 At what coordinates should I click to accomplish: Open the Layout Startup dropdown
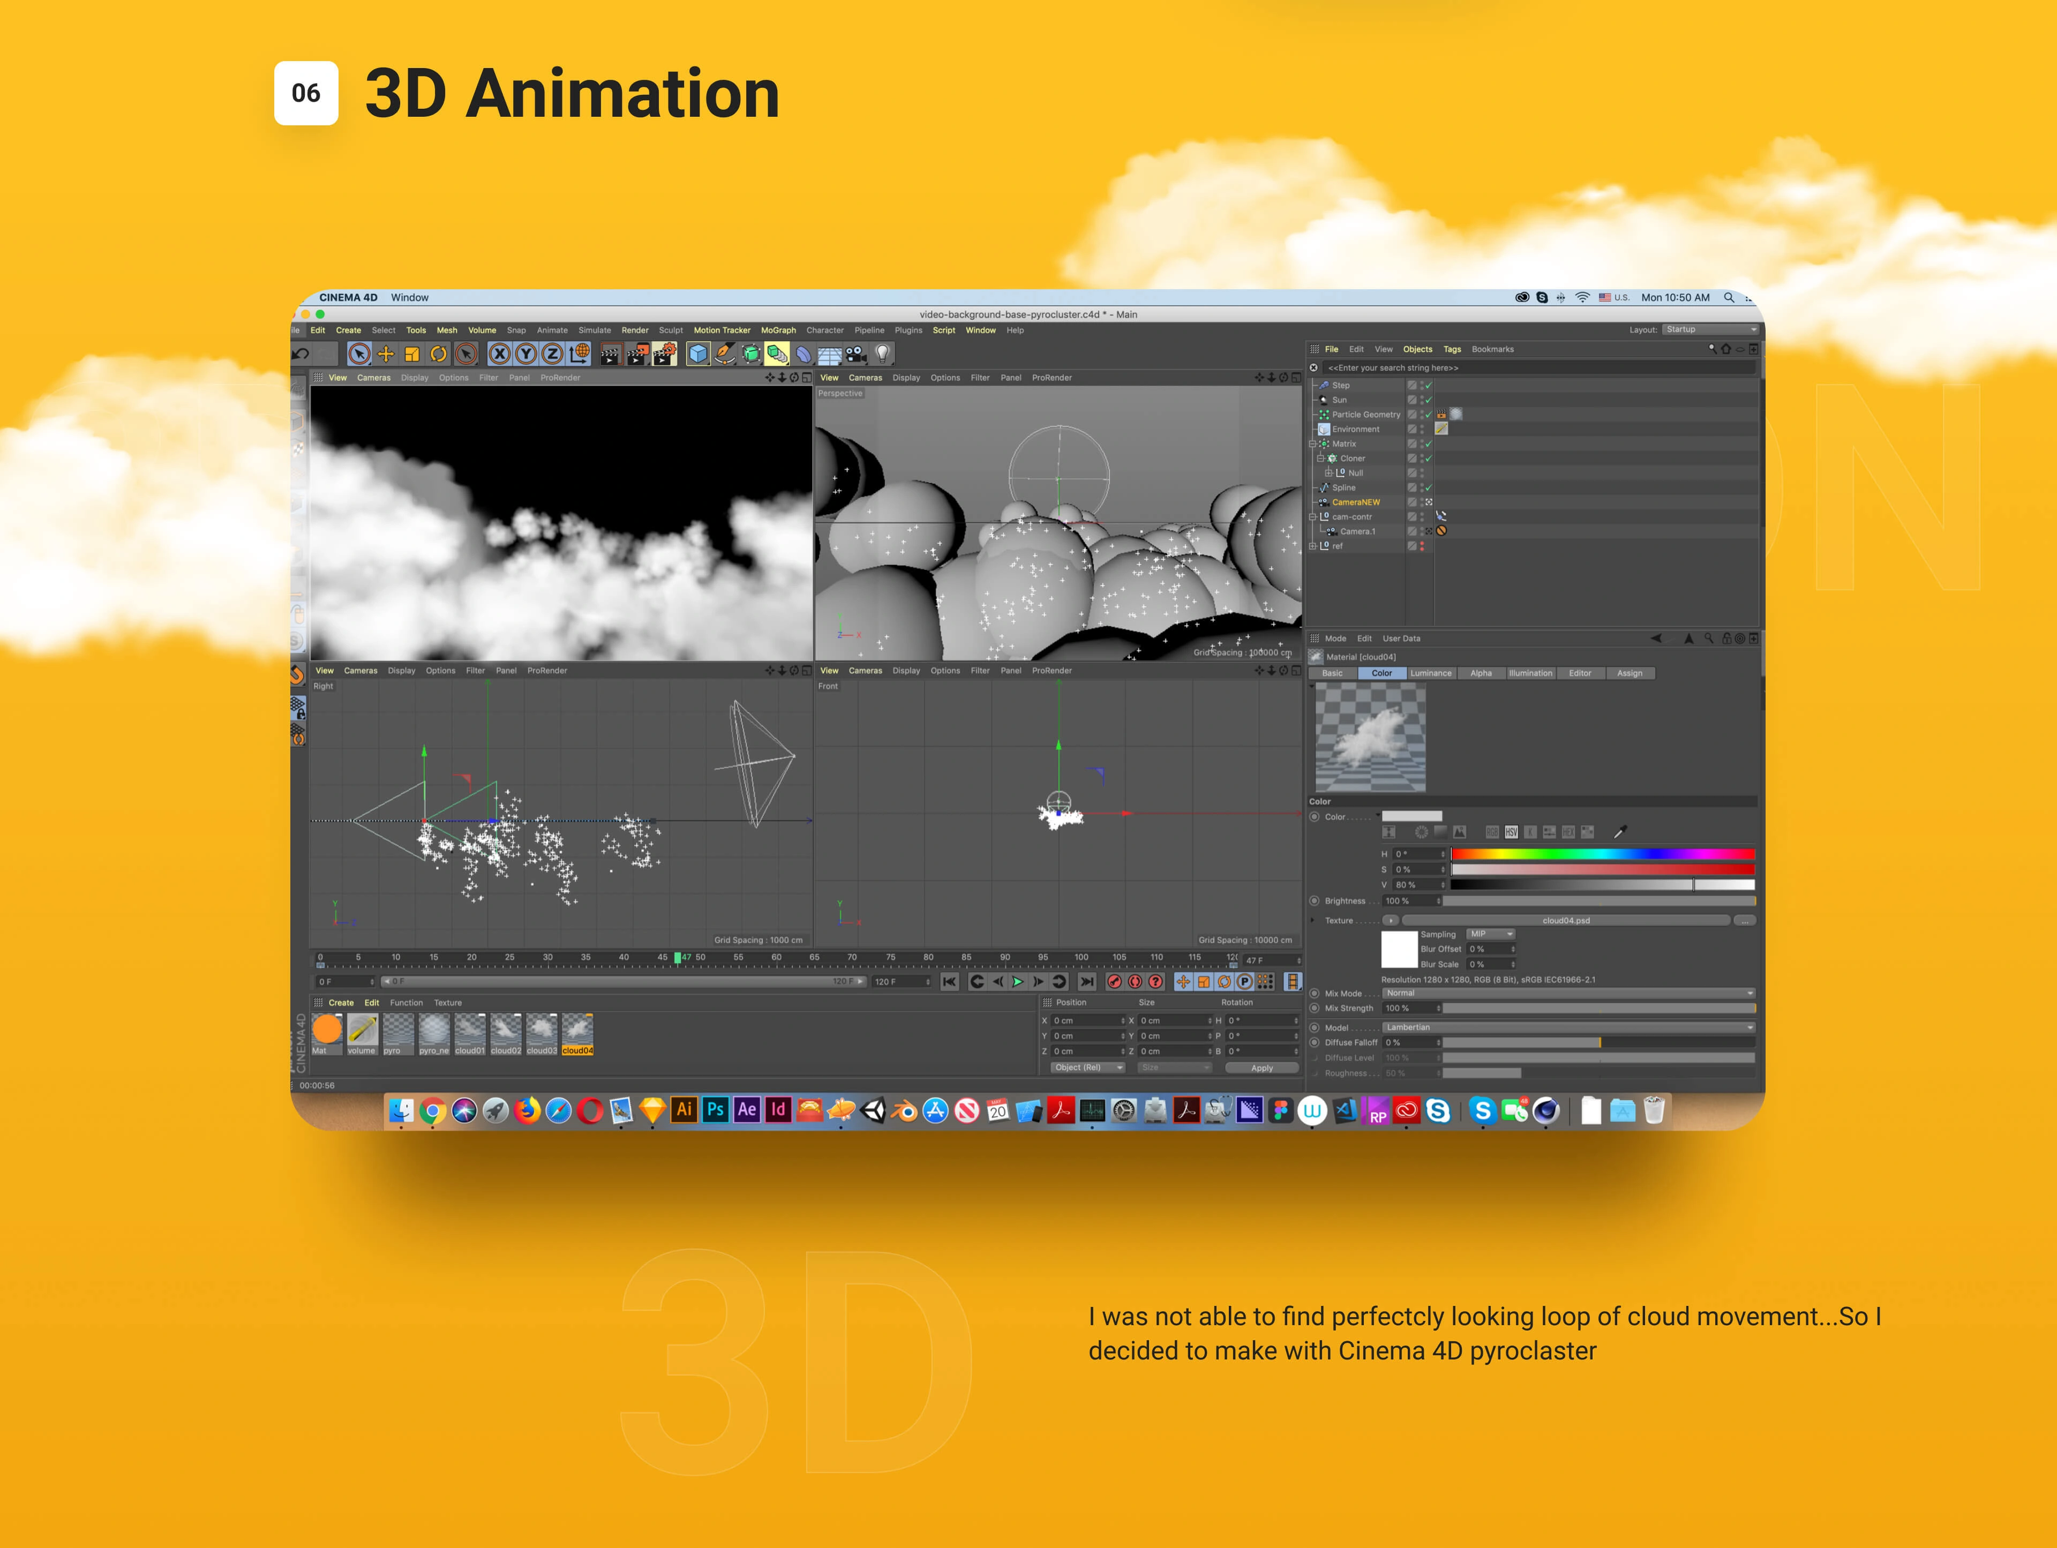point(1710,329)
